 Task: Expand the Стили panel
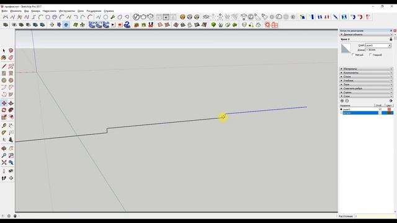(366, 77)
